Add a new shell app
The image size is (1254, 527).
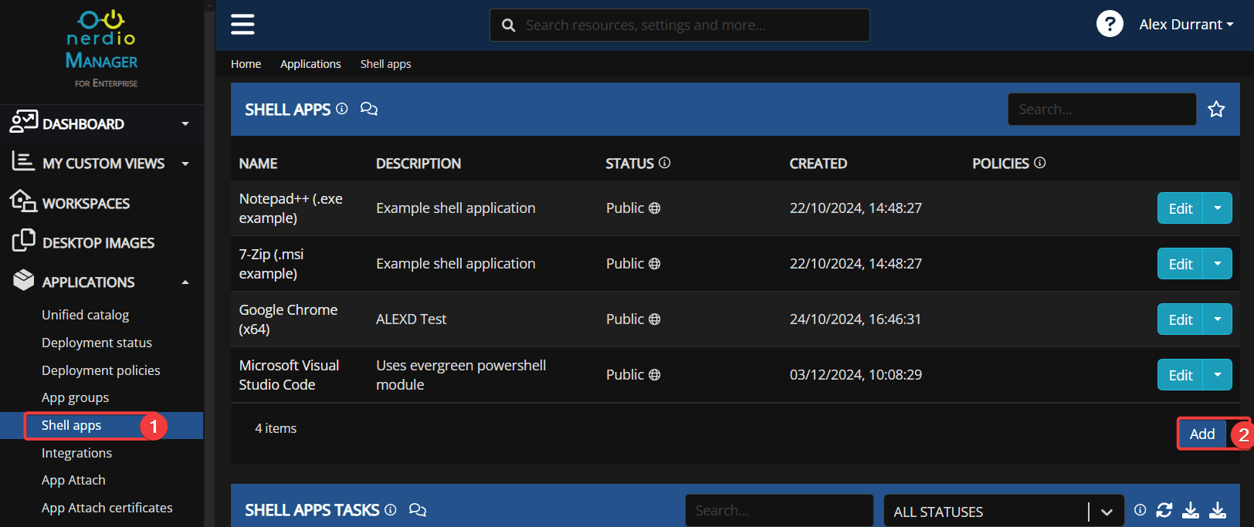pyautogui.click(x=1202, y=434)
